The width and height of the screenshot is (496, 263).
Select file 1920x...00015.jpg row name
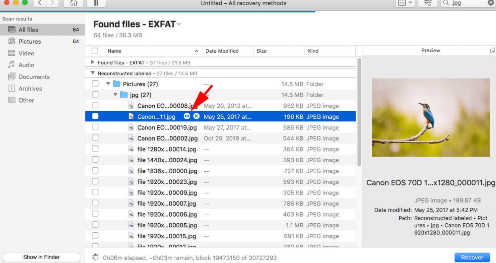coord(166,236)
